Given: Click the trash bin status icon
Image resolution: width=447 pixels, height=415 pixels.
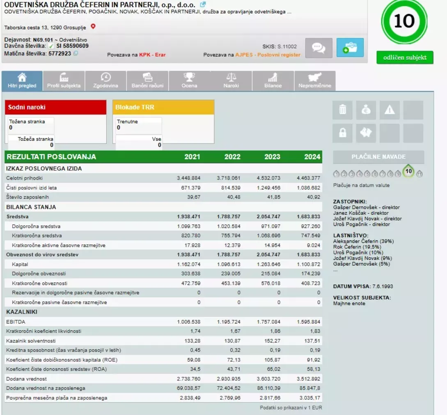Looking at the screenshot, I should tap(342, 110).
